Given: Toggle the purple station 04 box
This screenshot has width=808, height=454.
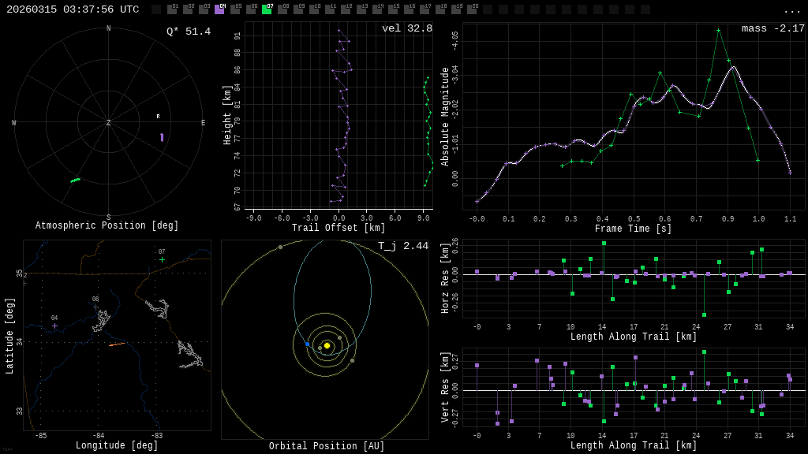Looking at the screenshot, I should (219, 9).
